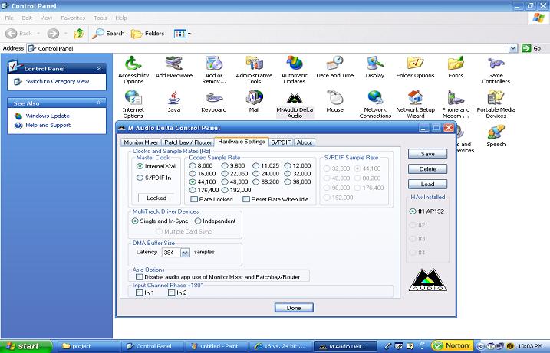Screen dimensions: 550x353
Task: Switch to untitled - Paint taskbar button
Action: (216, 346)
